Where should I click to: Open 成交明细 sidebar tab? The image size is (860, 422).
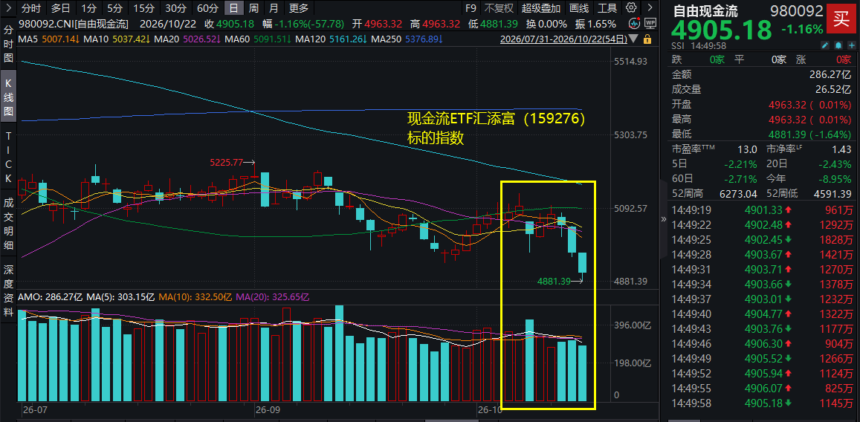8,224
